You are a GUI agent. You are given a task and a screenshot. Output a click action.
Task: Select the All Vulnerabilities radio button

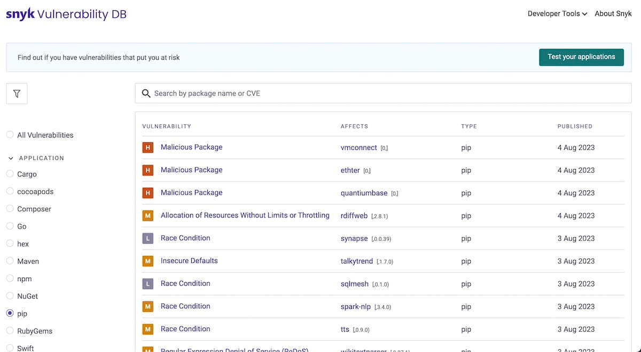[10, 135]
